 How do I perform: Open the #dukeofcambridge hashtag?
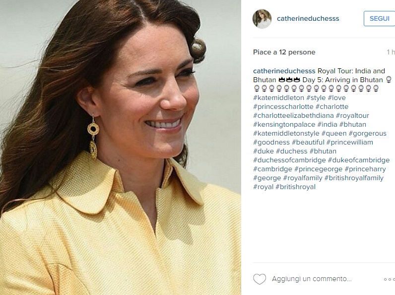coord(359,160)
